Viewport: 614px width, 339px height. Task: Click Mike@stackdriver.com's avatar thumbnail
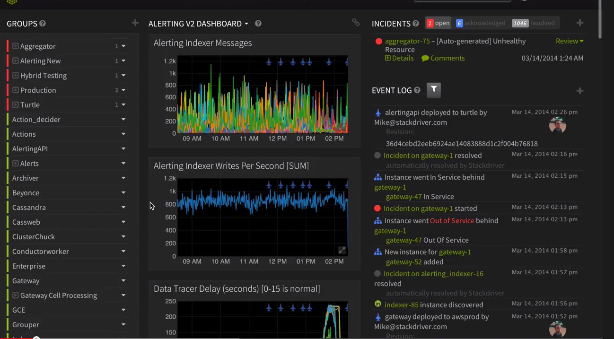pyautogui.click(x=558, y=124)
